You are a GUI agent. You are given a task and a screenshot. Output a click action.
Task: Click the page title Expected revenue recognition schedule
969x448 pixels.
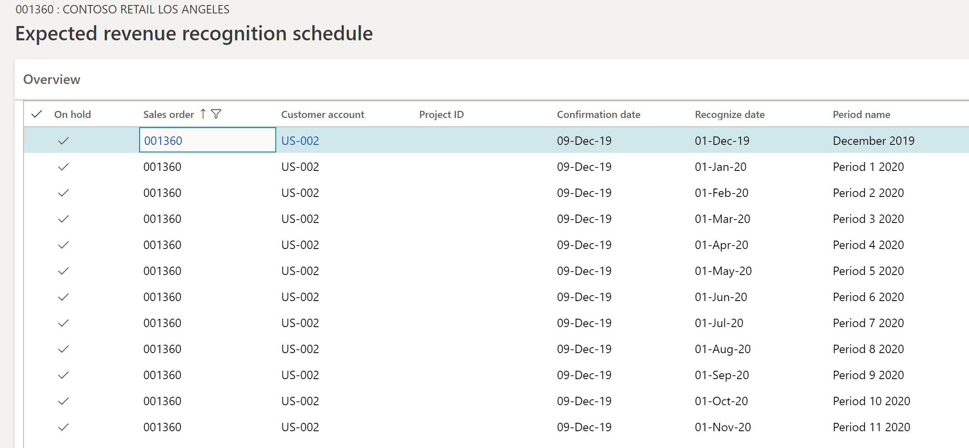coord(194,34)
